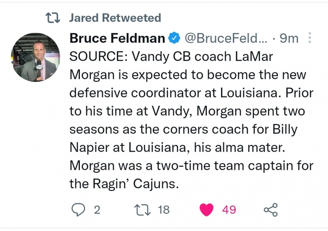Click the 'Ragin' Cajuns' text line

(x=124, y=184)
